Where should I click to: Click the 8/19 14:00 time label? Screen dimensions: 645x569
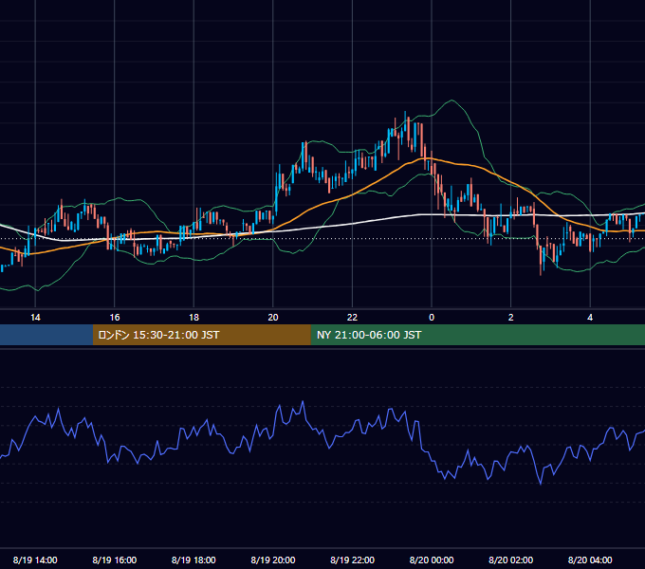click(x=35, y=560)
